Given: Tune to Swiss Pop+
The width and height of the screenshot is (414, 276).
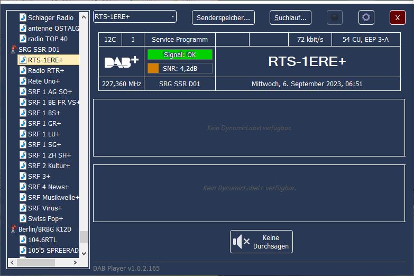Looking at the screenshot, I should [x=45, y=218].
